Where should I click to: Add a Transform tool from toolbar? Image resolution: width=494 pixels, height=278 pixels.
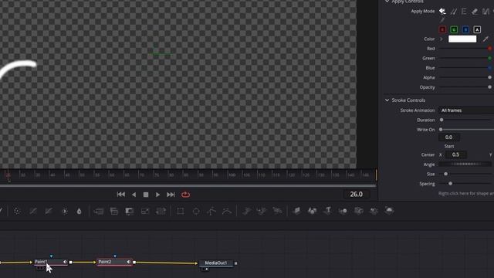[161, 211]
